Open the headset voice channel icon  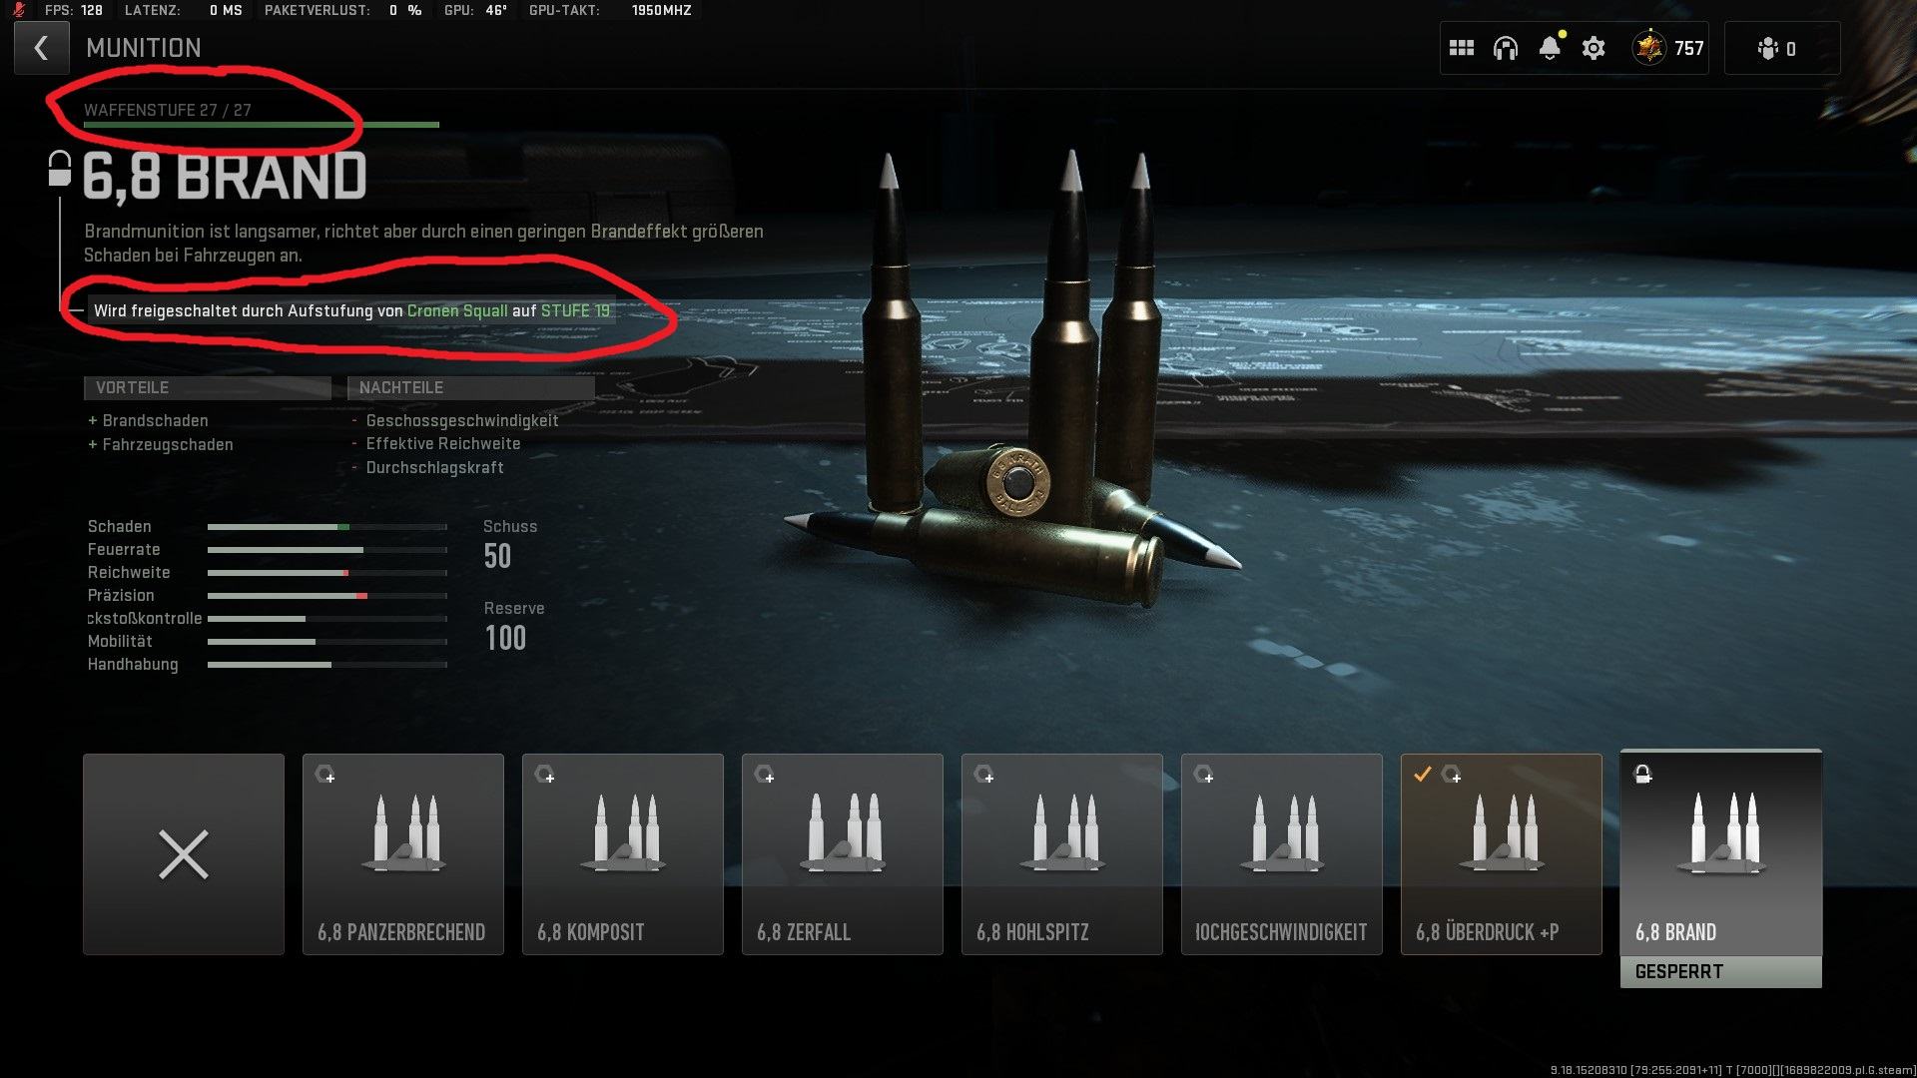(x=1506, y=48)
